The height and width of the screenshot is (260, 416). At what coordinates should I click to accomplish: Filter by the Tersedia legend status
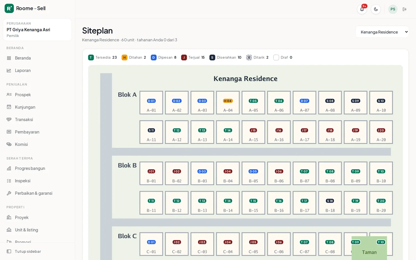coord(103,57)
